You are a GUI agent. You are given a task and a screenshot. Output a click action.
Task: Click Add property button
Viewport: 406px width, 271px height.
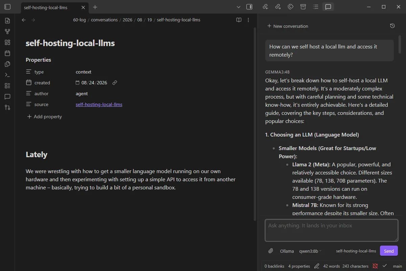(44, 117)
